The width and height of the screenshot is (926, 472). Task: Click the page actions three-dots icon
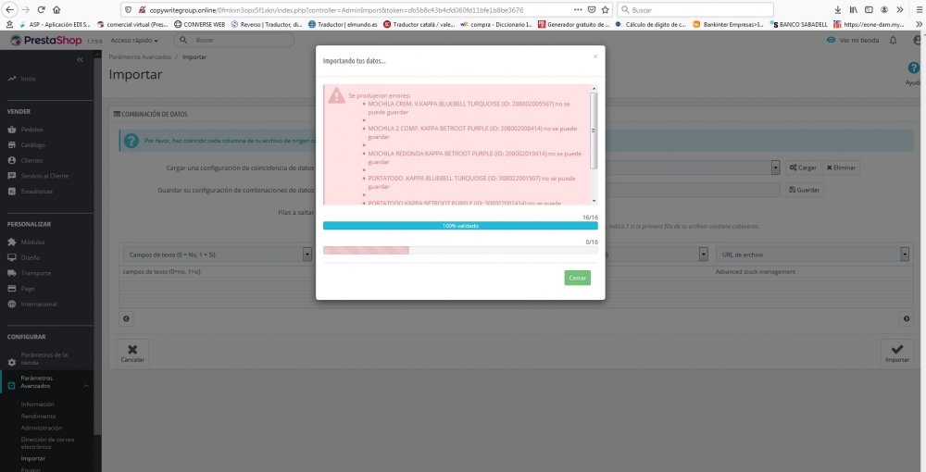tap(578, 9)
